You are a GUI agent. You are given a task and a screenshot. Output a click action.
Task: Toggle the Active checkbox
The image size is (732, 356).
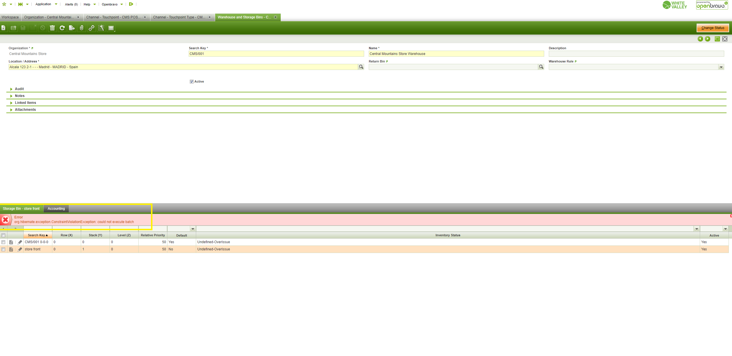tap(192, 81)
